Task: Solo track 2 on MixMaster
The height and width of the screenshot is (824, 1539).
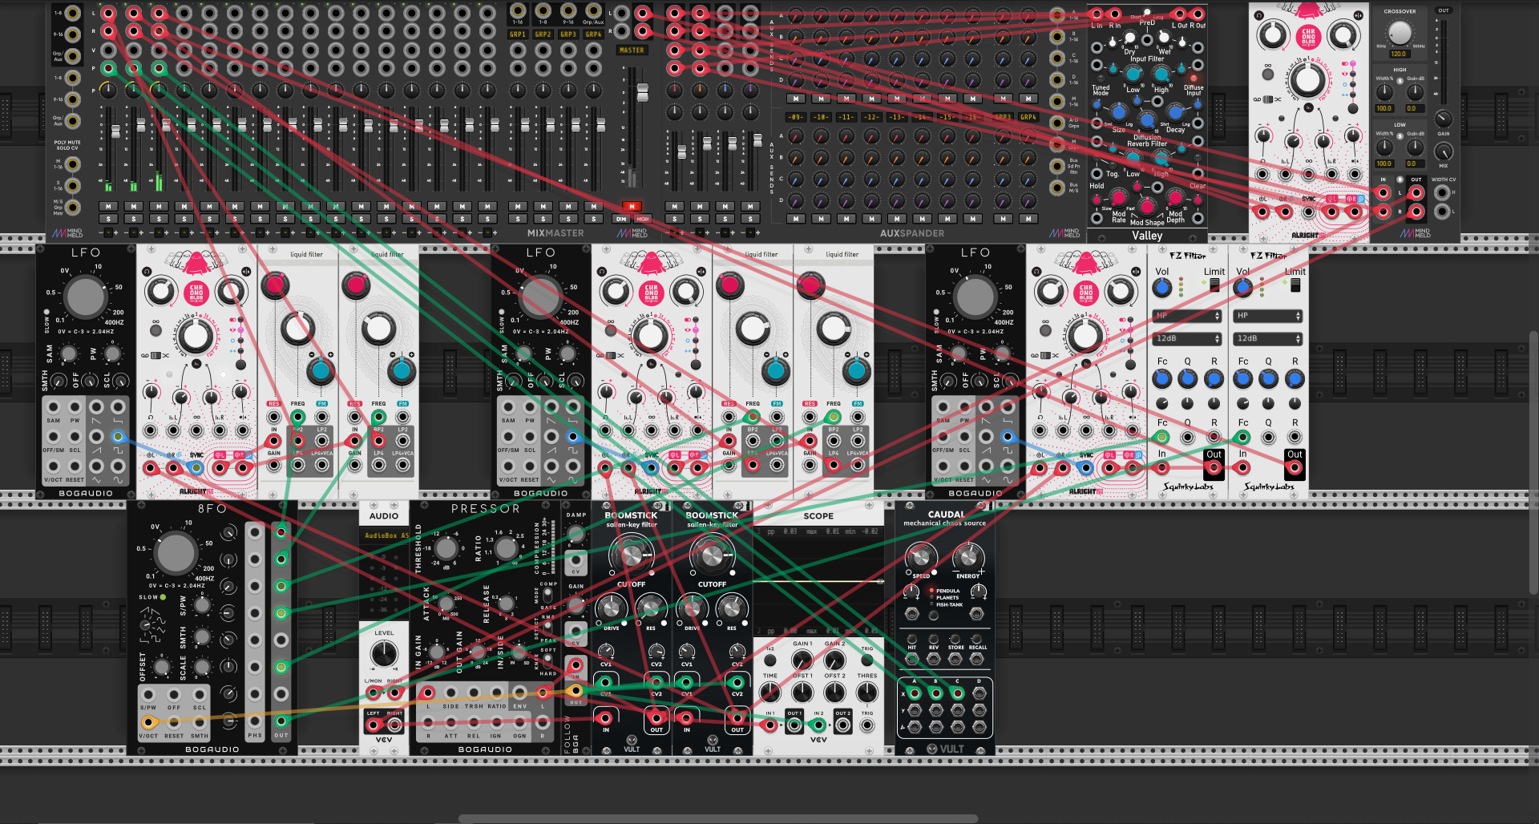Action: [133, 219]
